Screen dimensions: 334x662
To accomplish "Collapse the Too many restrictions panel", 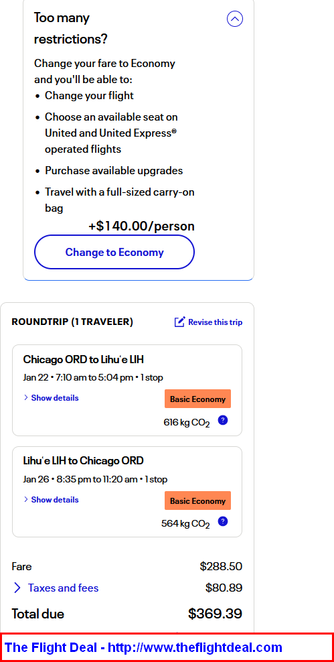I will pyautogui.click(x=235, y=19).
